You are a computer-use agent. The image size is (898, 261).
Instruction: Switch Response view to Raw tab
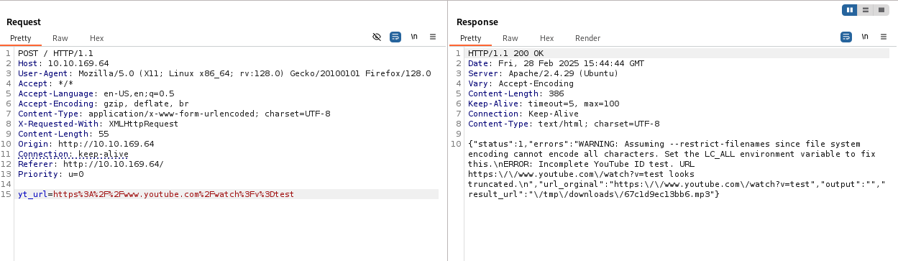(510, 38)
